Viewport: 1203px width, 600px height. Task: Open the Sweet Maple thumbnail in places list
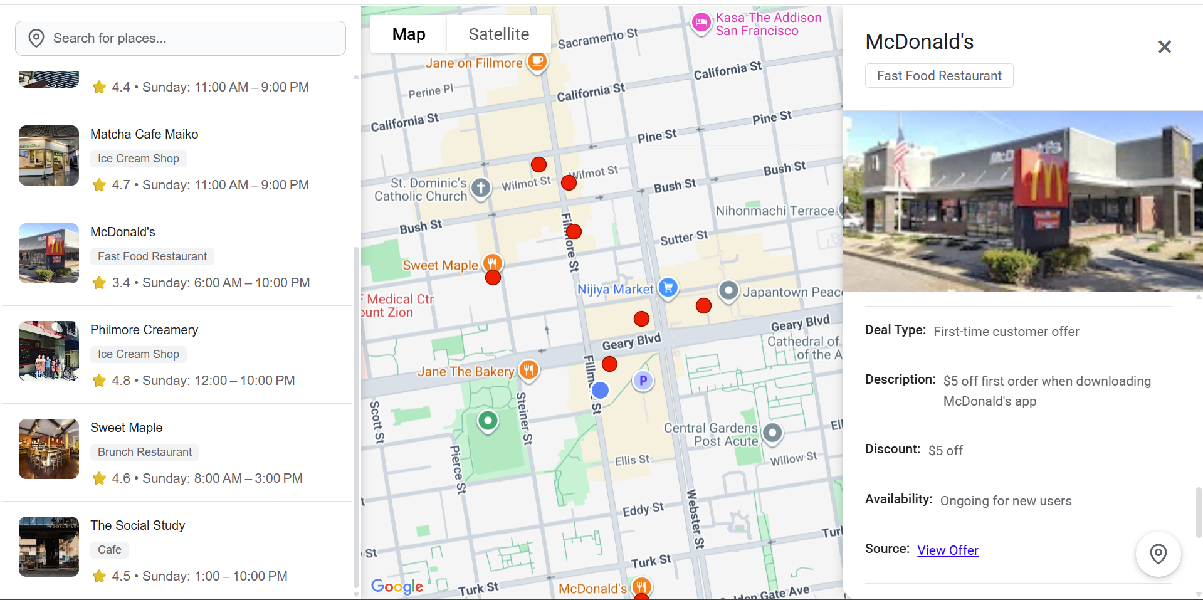[49, 449]
